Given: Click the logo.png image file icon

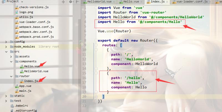Looking at the screenshot, I should pyautogui.click(x=17, y=12).
